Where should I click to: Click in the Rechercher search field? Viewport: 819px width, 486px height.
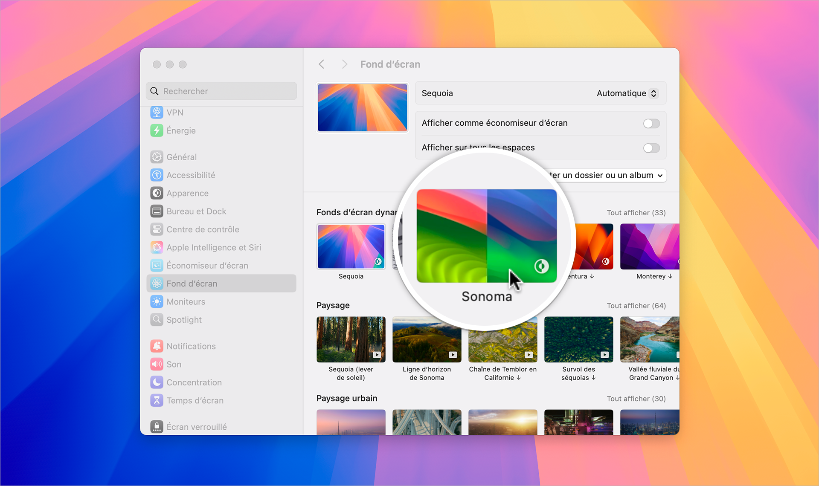click(221, 91)
